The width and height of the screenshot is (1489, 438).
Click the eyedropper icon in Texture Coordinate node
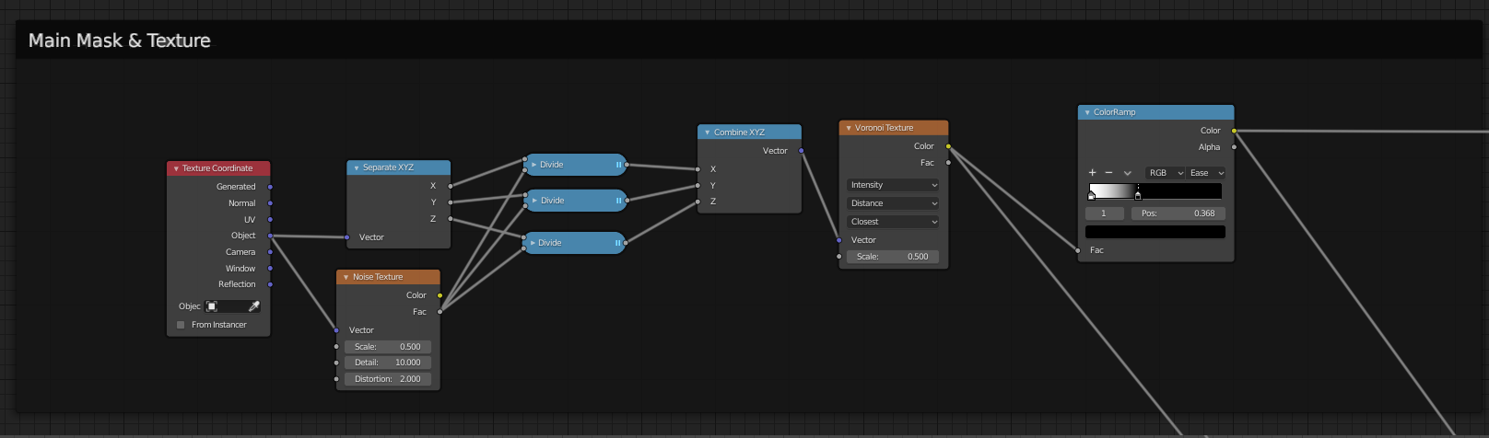point(254,306)
